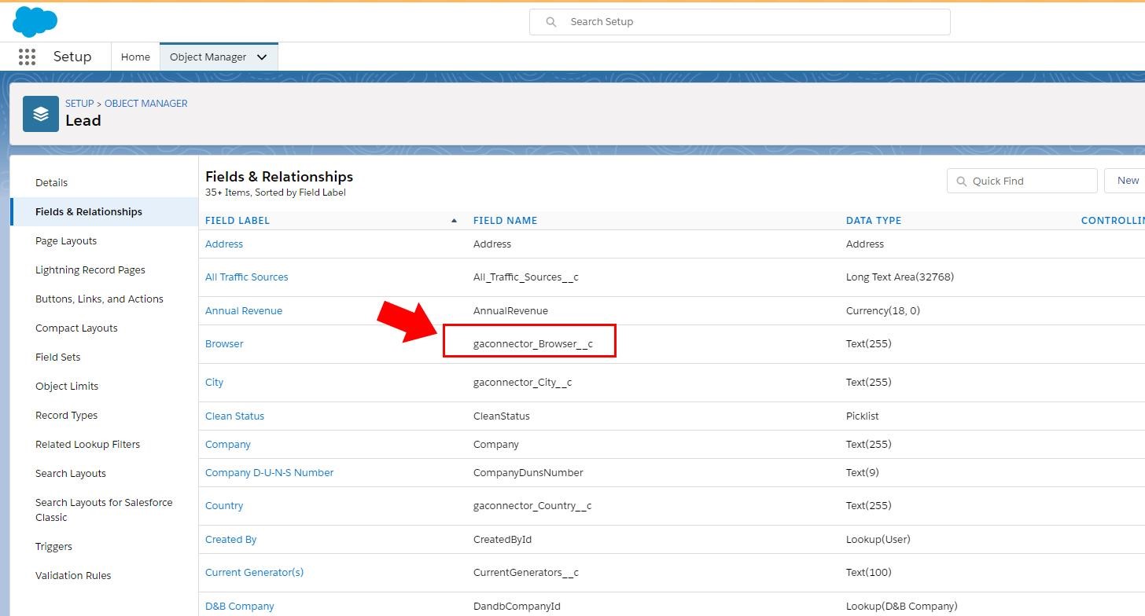Open Validation Rules section

[x=73, y=576]
